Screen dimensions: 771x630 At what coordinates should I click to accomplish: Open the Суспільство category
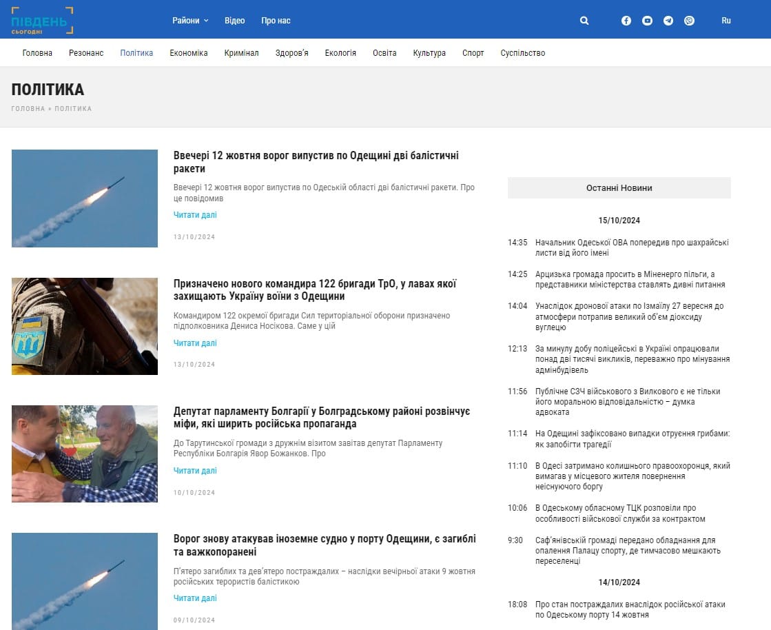[523, 52]
